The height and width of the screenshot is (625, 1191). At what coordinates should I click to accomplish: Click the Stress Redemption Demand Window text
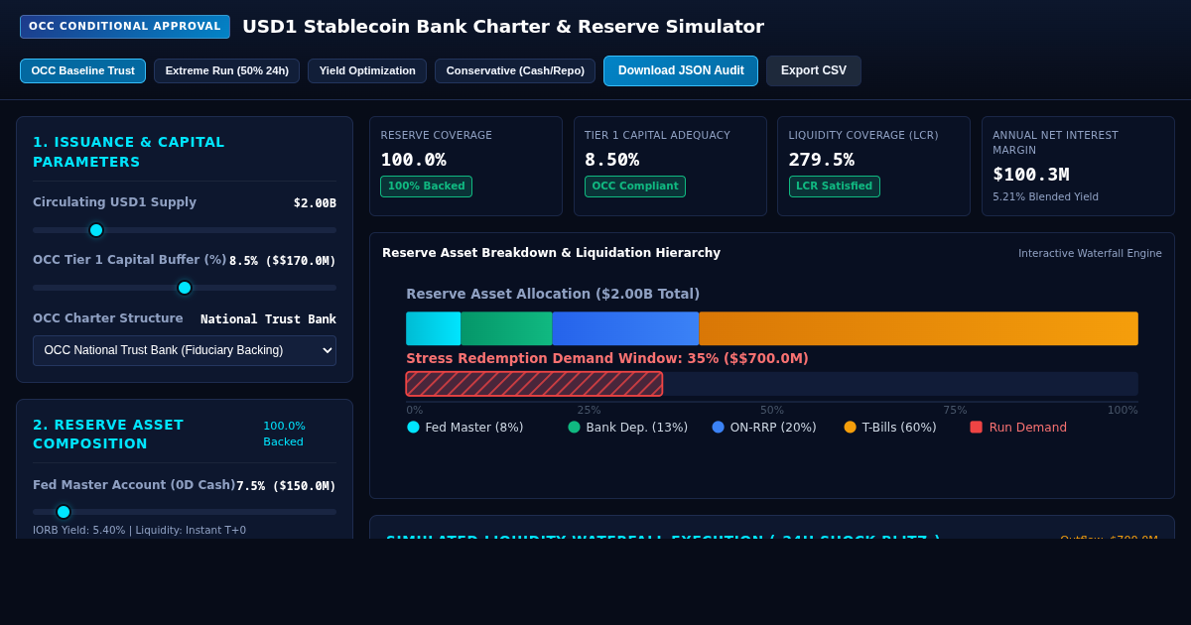[x=607, y=358]
